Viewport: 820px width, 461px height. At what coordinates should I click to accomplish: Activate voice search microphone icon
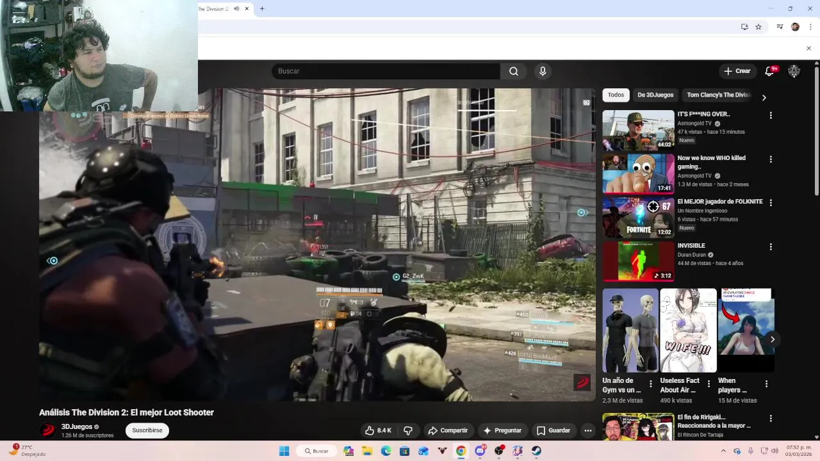pyautogui.click(x=543, y=71)
